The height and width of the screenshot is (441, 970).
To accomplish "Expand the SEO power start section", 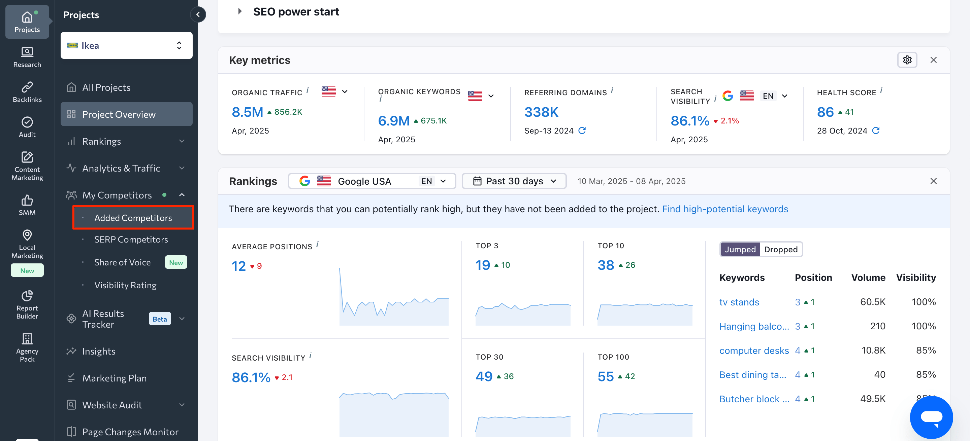I will point(240,11).
